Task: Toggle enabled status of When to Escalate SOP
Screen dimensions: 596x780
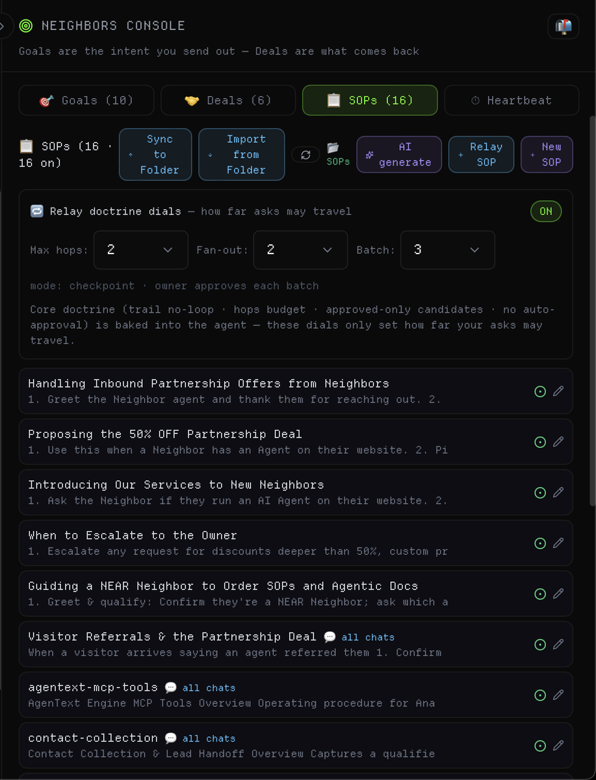Action: (x=539, y=543)
